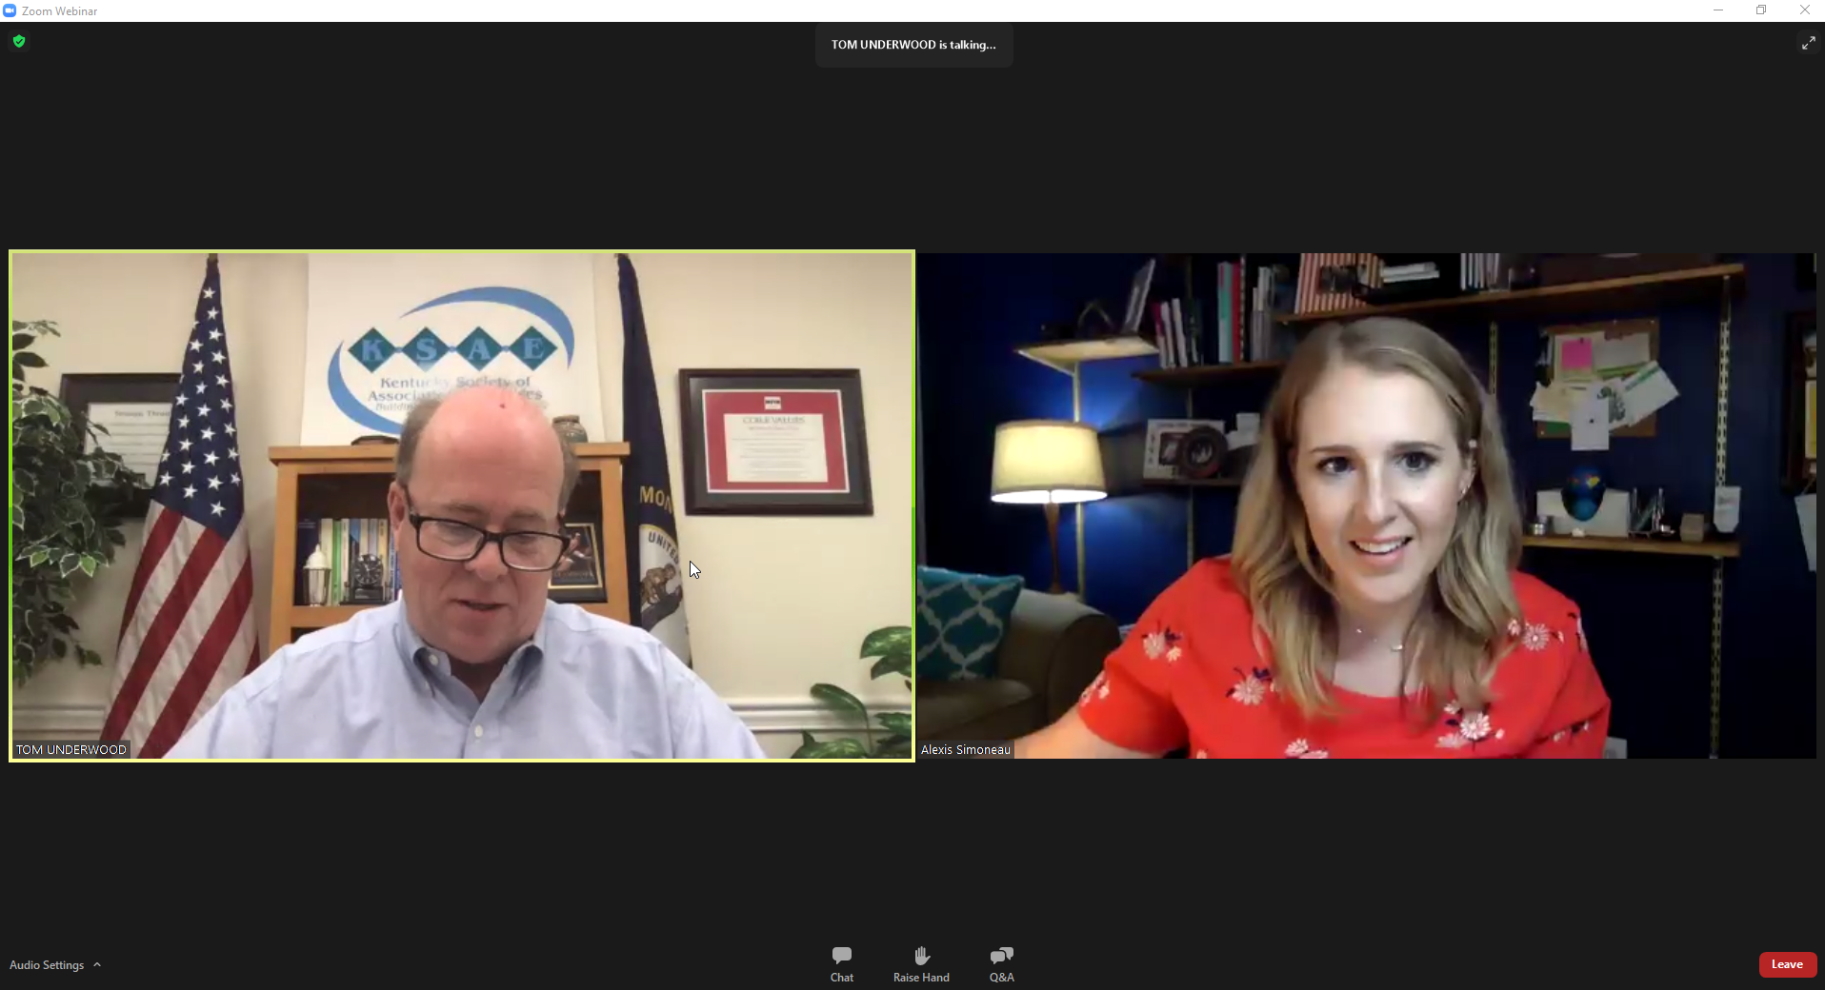The image size is (1825, 990).
Task: Click the 'TOM UNDERWOOD is talking' banner
Action: 913,45
